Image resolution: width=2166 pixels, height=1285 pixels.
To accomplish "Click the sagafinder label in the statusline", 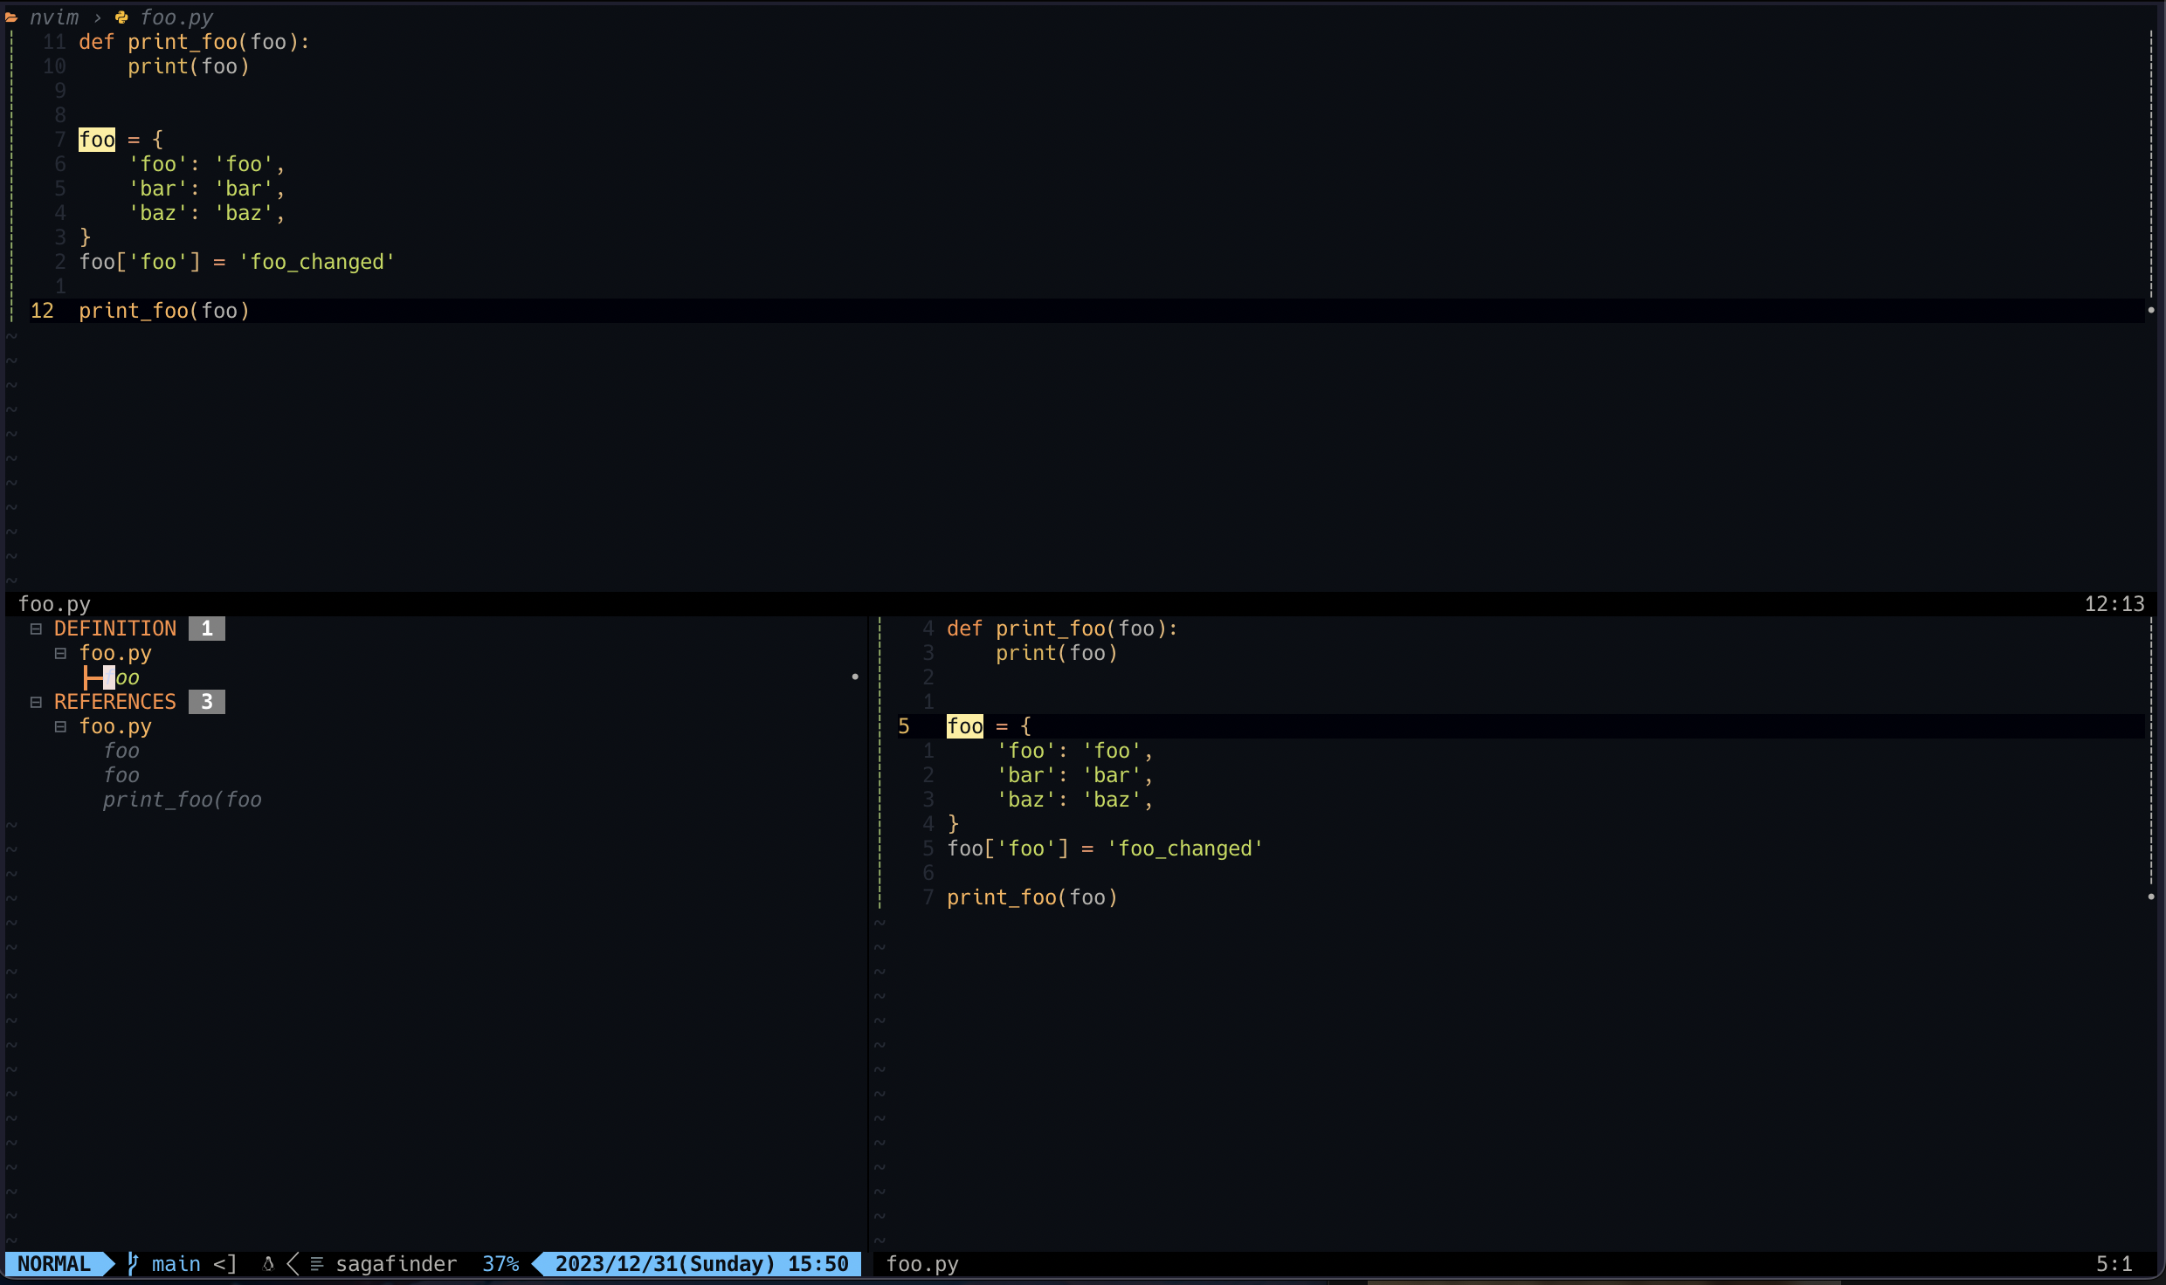I will pyautogui.click(x=396, y=1264).
